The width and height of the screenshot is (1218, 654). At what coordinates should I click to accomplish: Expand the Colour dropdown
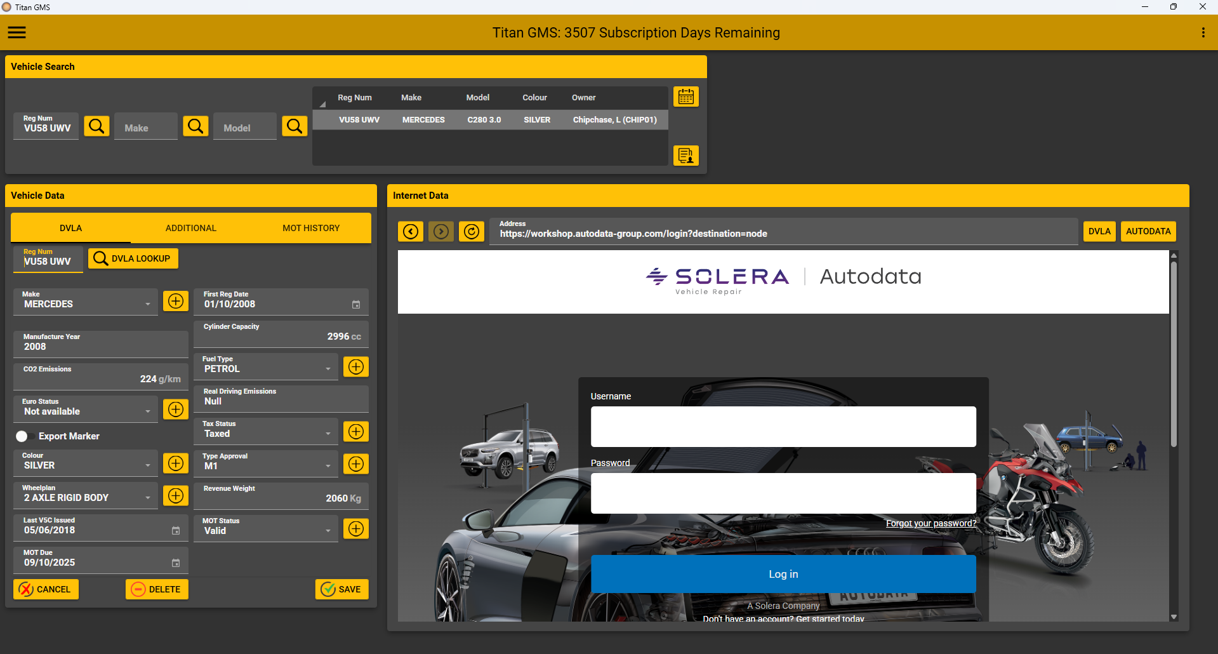click(148, 465)
